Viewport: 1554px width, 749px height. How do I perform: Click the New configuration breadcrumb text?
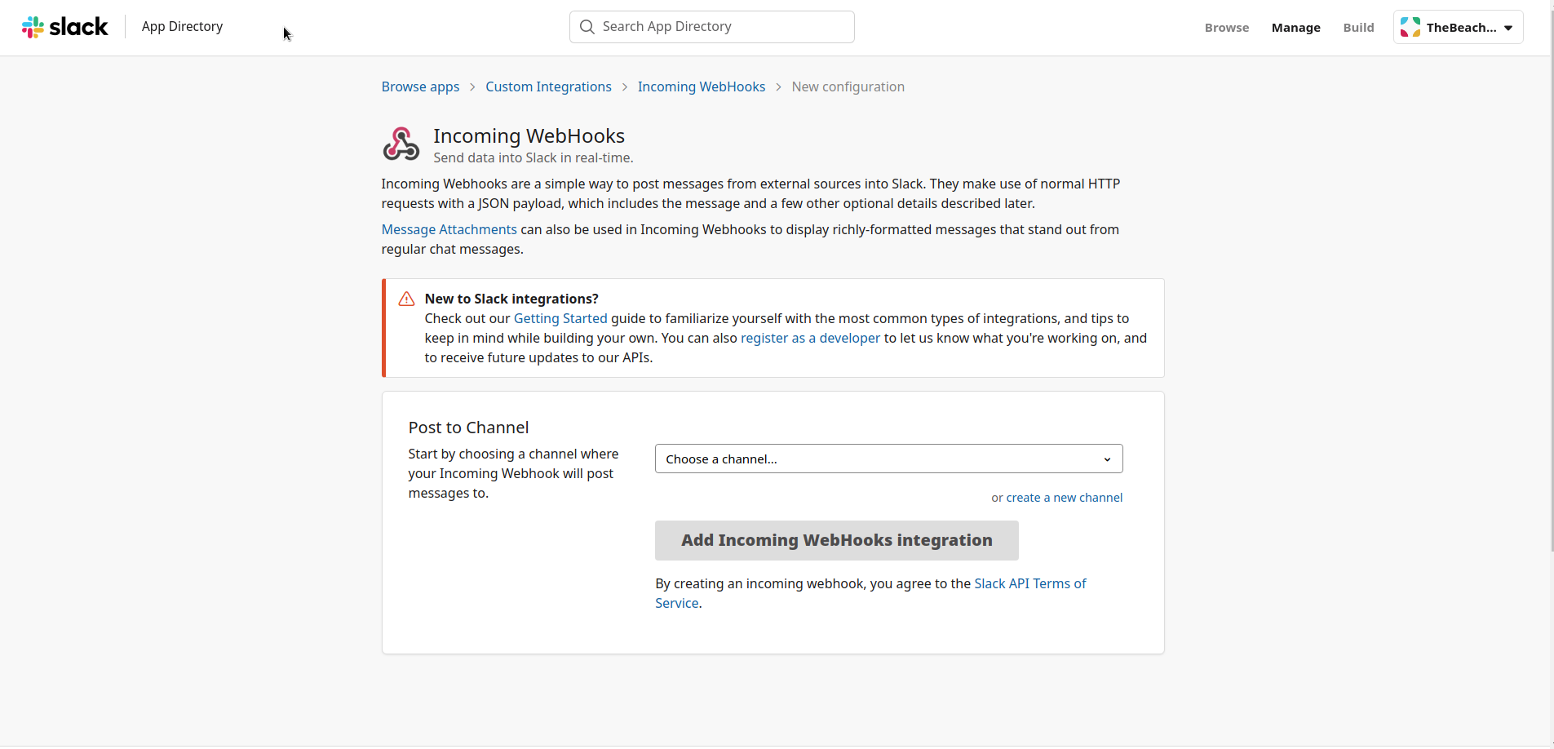(x=848, y=86)
